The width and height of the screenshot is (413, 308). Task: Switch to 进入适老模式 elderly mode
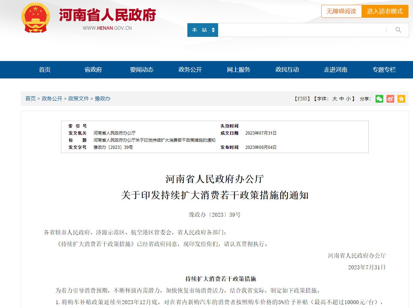(x=385, y=11)
